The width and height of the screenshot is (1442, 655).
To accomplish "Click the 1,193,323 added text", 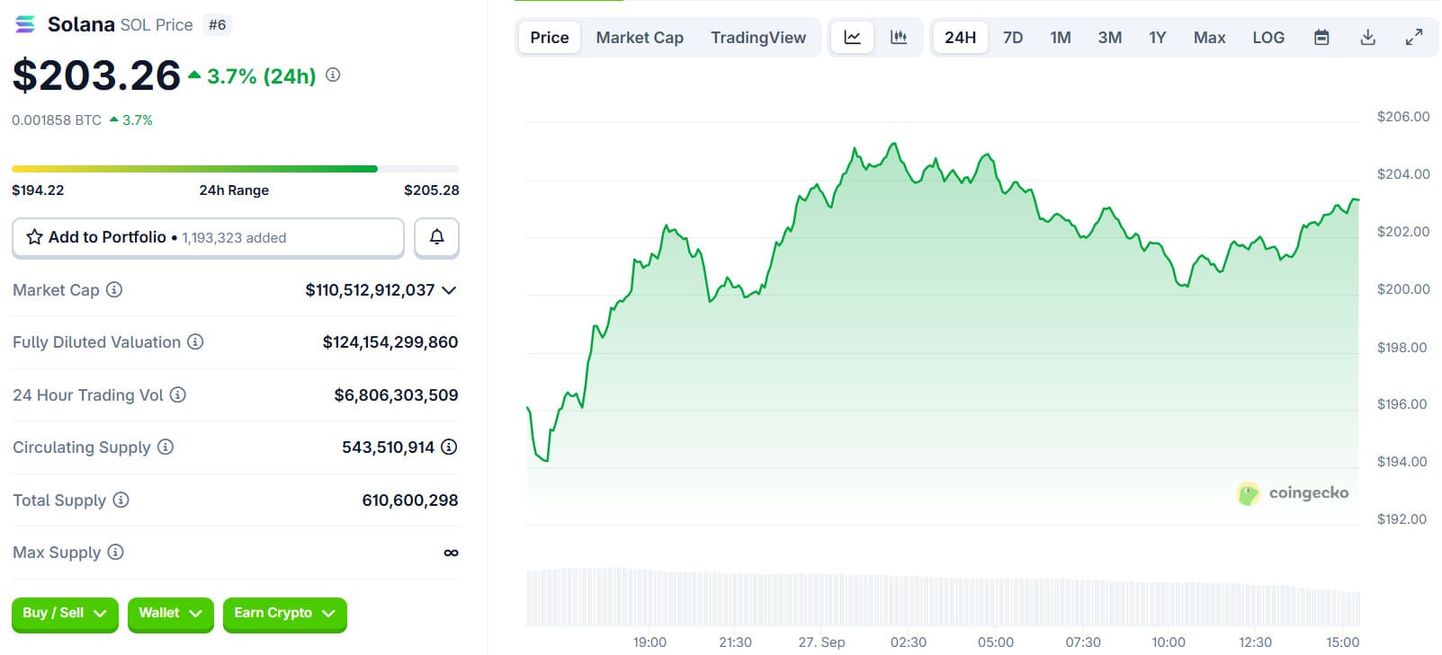I will pos(234,238).
